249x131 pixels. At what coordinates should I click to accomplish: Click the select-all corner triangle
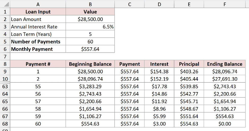(x=6, y=4)
